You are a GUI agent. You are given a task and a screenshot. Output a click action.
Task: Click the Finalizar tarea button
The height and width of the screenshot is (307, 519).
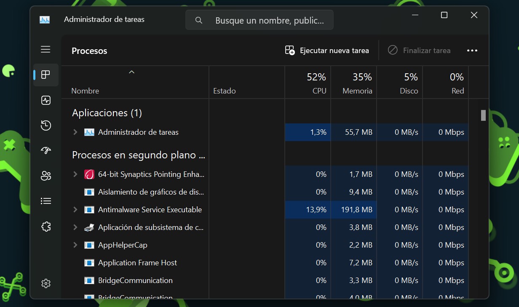click(419, 50)
